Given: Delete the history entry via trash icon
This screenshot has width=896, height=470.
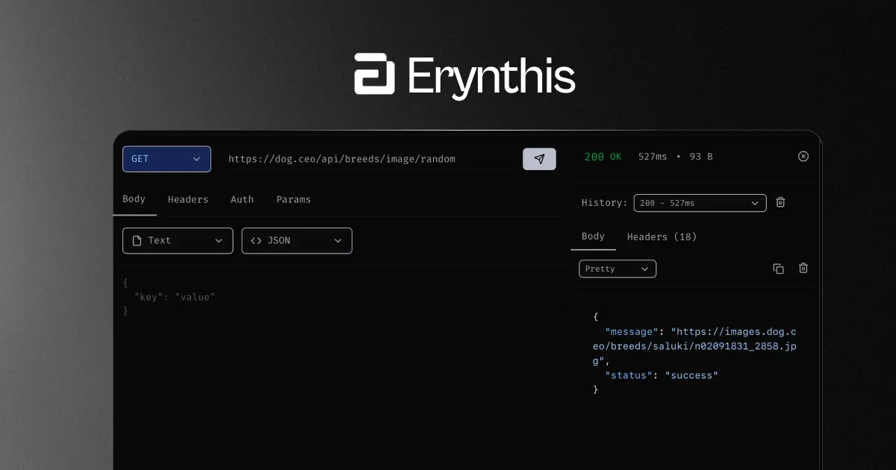Looking at the screenshot, I should [780, 202].
